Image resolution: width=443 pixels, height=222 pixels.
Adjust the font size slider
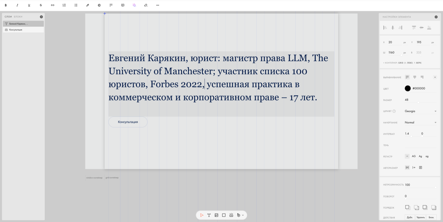[418, 103]
